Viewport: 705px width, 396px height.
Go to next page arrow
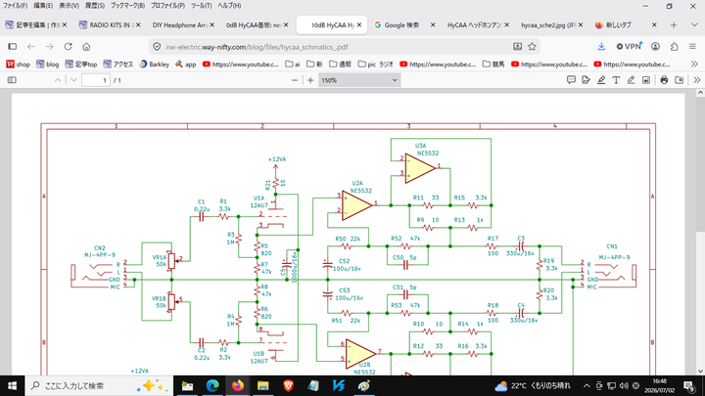click(x=73, y=80)
